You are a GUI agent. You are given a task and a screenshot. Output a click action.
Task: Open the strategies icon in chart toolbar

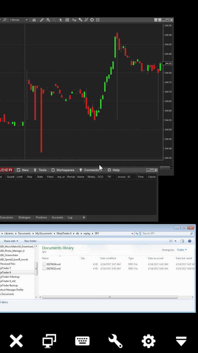coord(92,20)
